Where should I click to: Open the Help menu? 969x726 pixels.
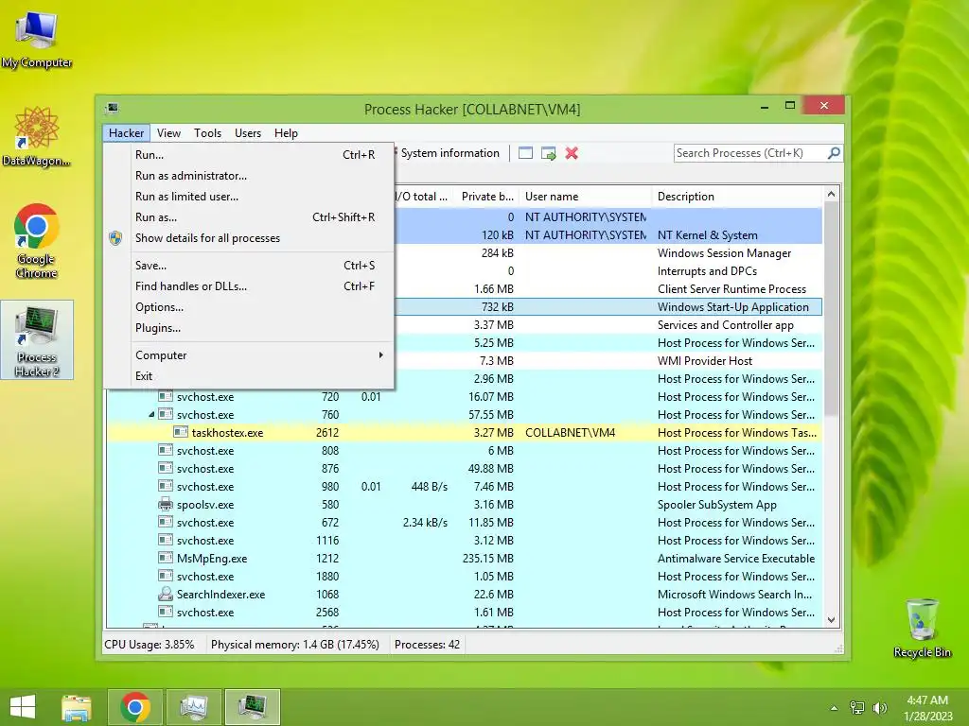tap(286, 132)
